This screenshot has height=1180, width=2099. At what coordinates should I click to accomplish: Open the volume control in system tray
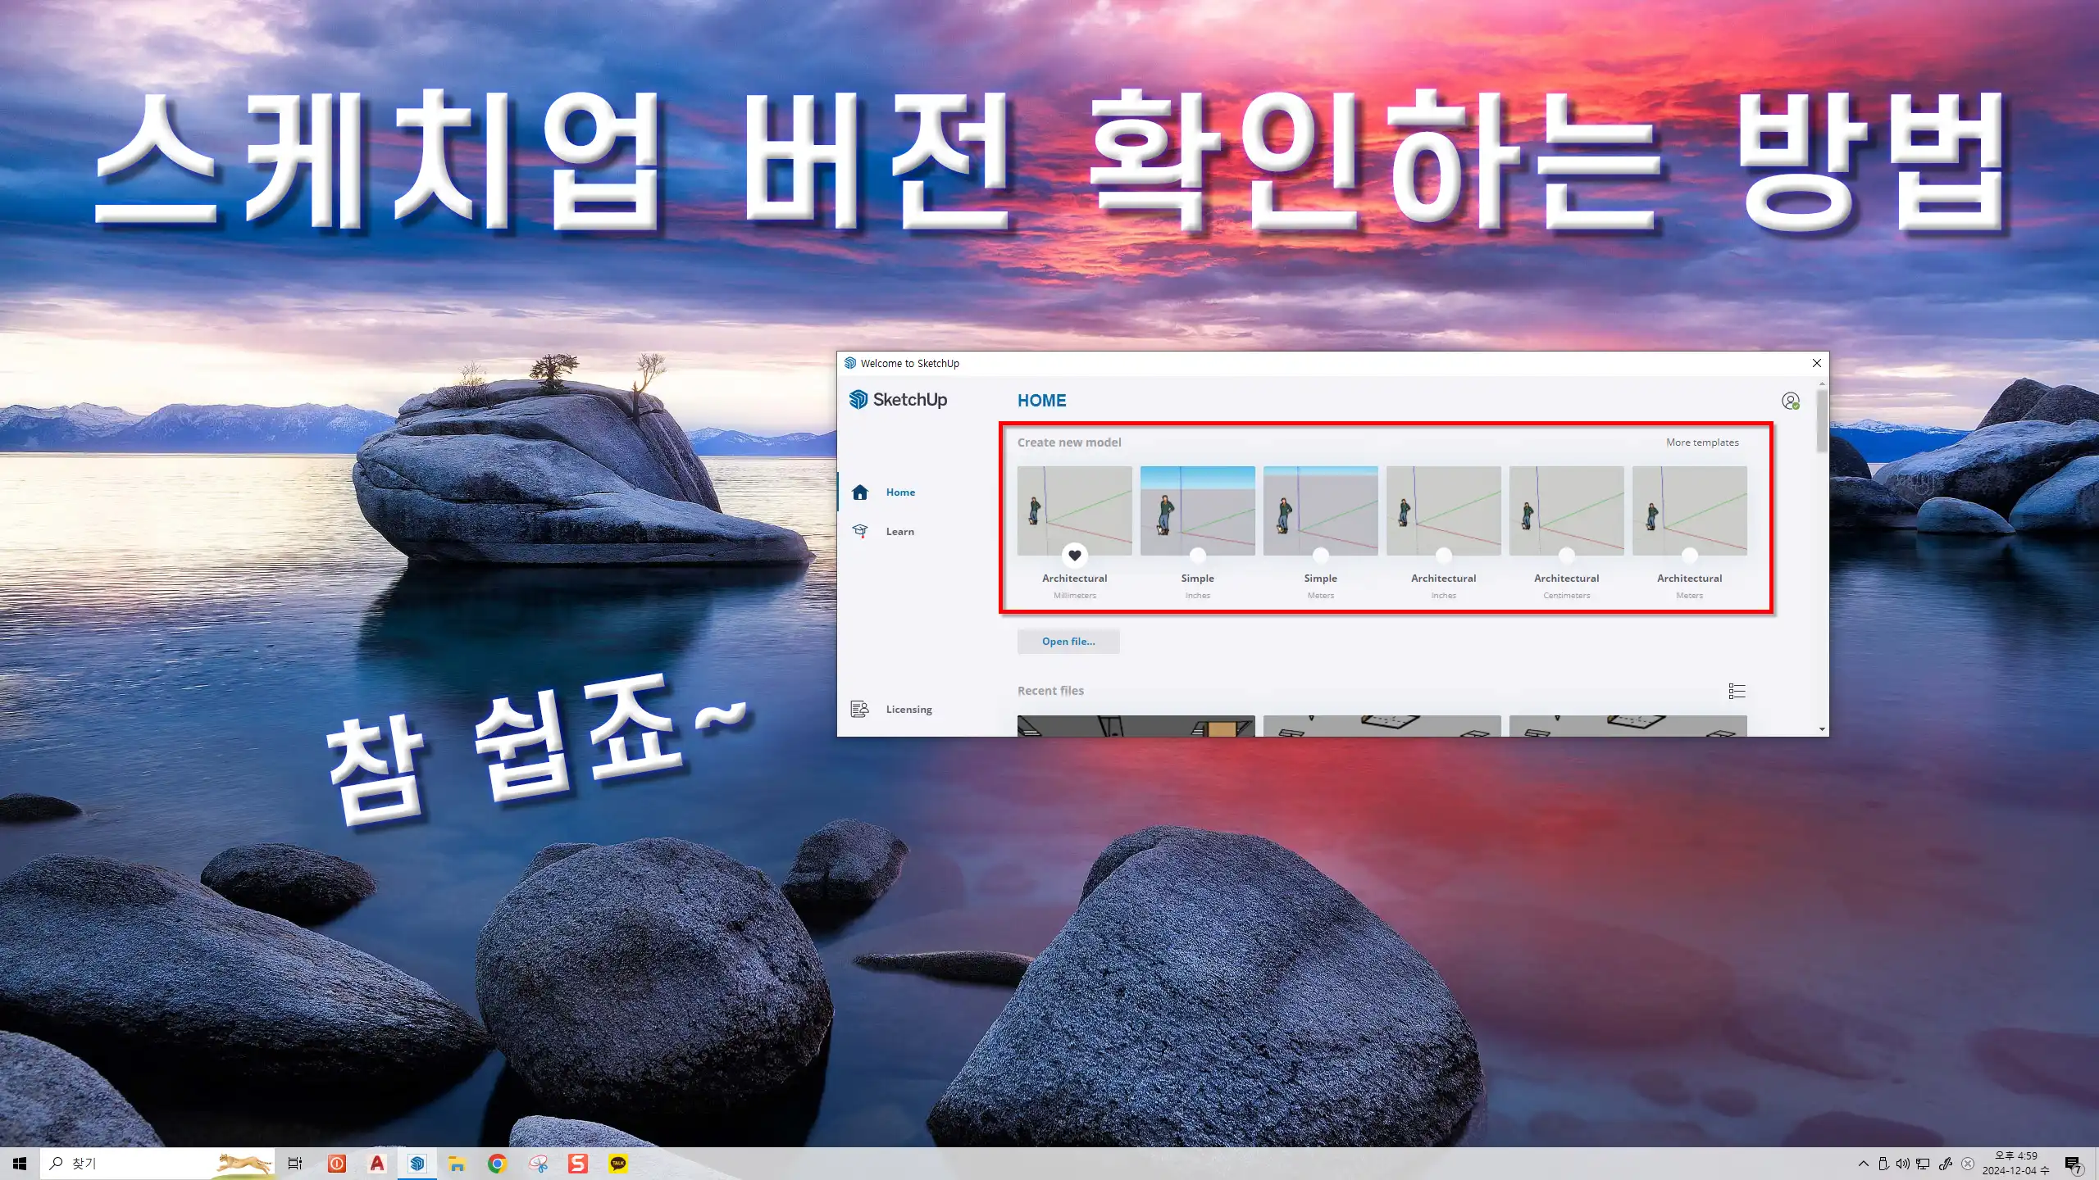1902,1164
